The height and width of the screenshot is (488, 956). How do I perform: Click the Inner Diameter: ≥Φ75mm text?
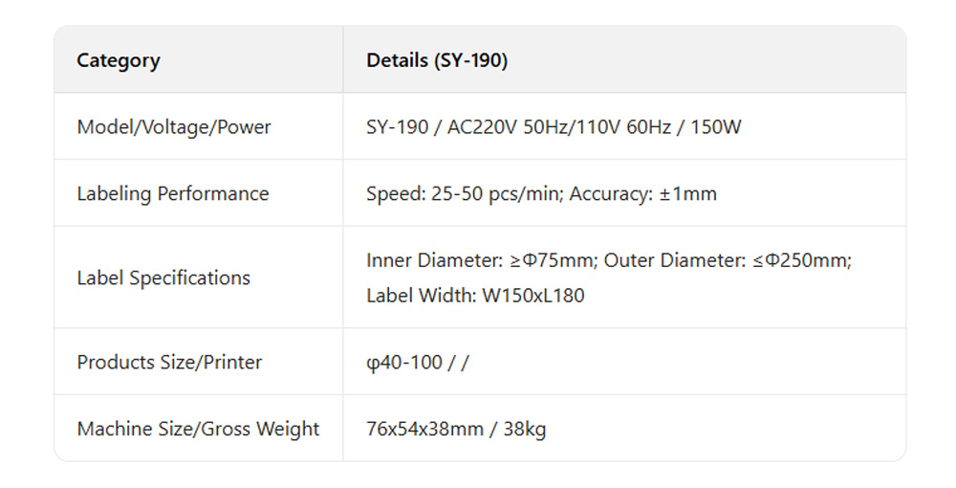click(481, 259)
